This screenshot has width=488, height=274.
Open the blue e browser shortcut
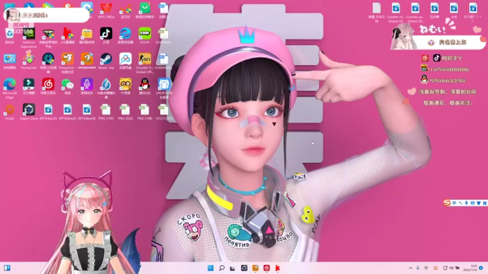126,35
